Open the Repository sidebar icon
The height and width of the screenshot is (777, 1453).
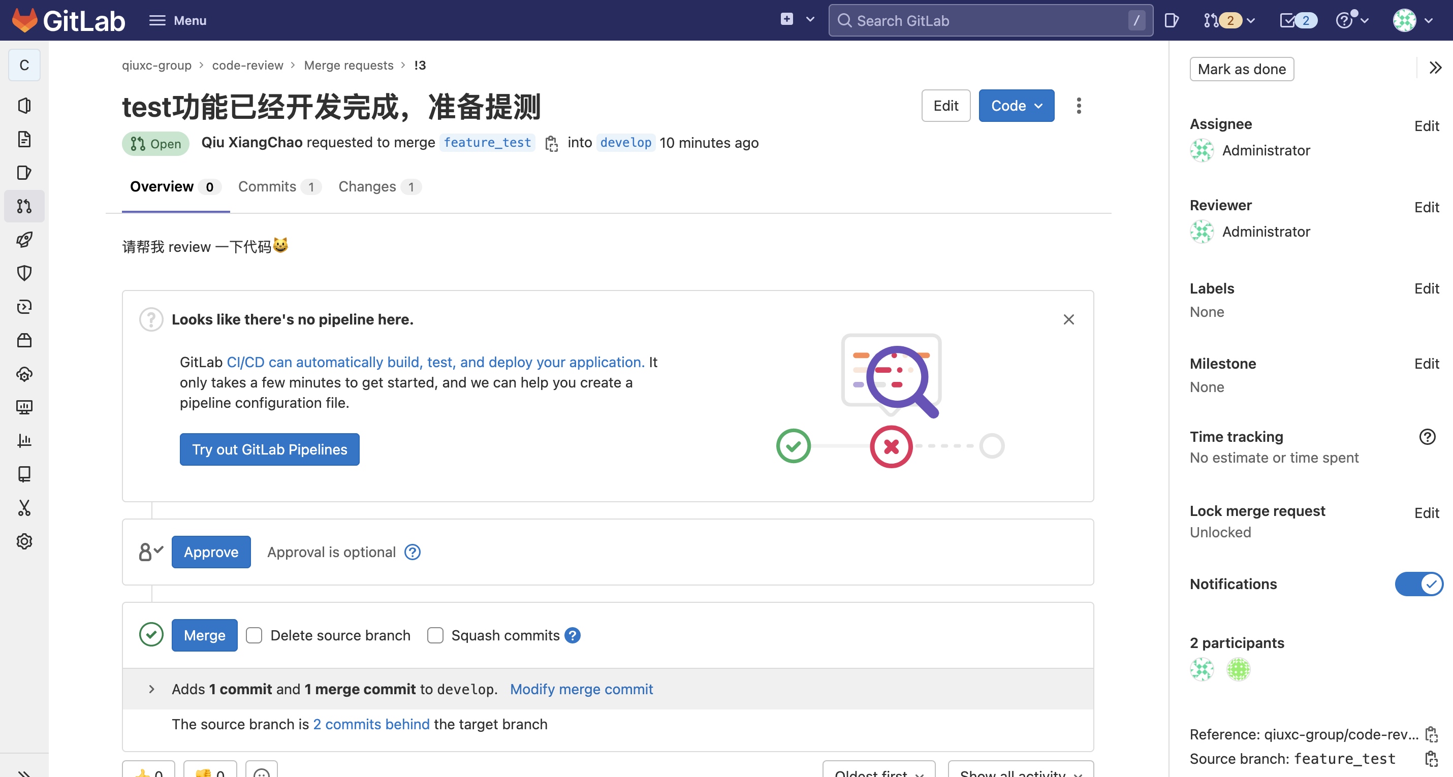pyautogui.click(x=24, y=139)
